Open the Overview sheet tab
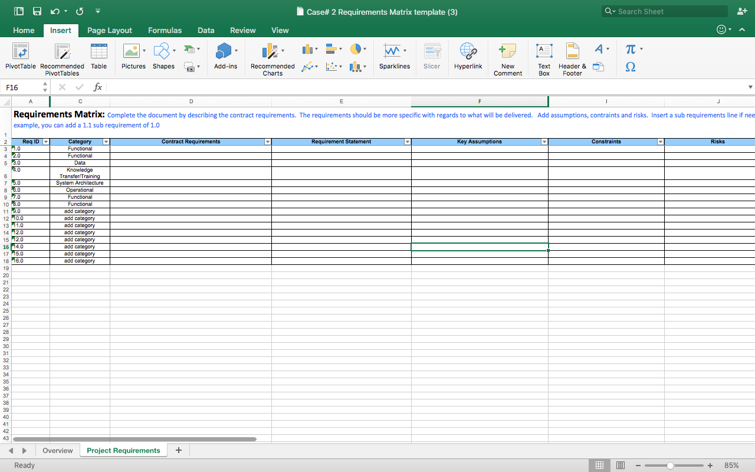 click(57, 450)
